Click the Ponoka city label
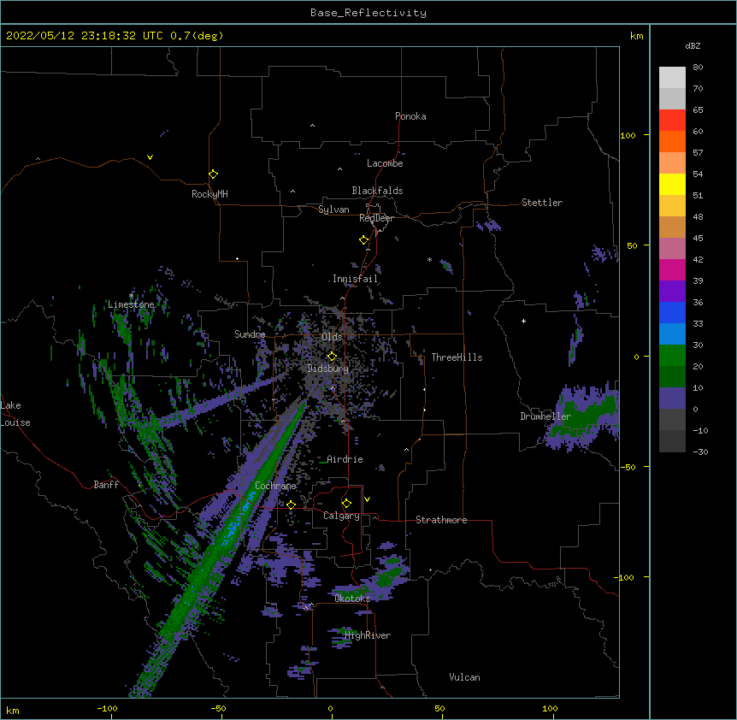 tap(410, 116)
